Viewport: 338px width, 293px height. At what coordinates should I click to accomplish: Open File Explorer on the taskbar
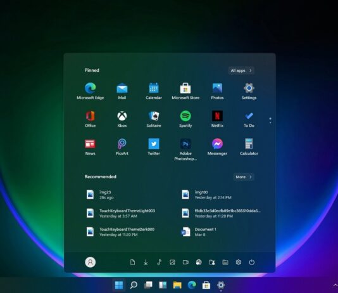(177, 285)
